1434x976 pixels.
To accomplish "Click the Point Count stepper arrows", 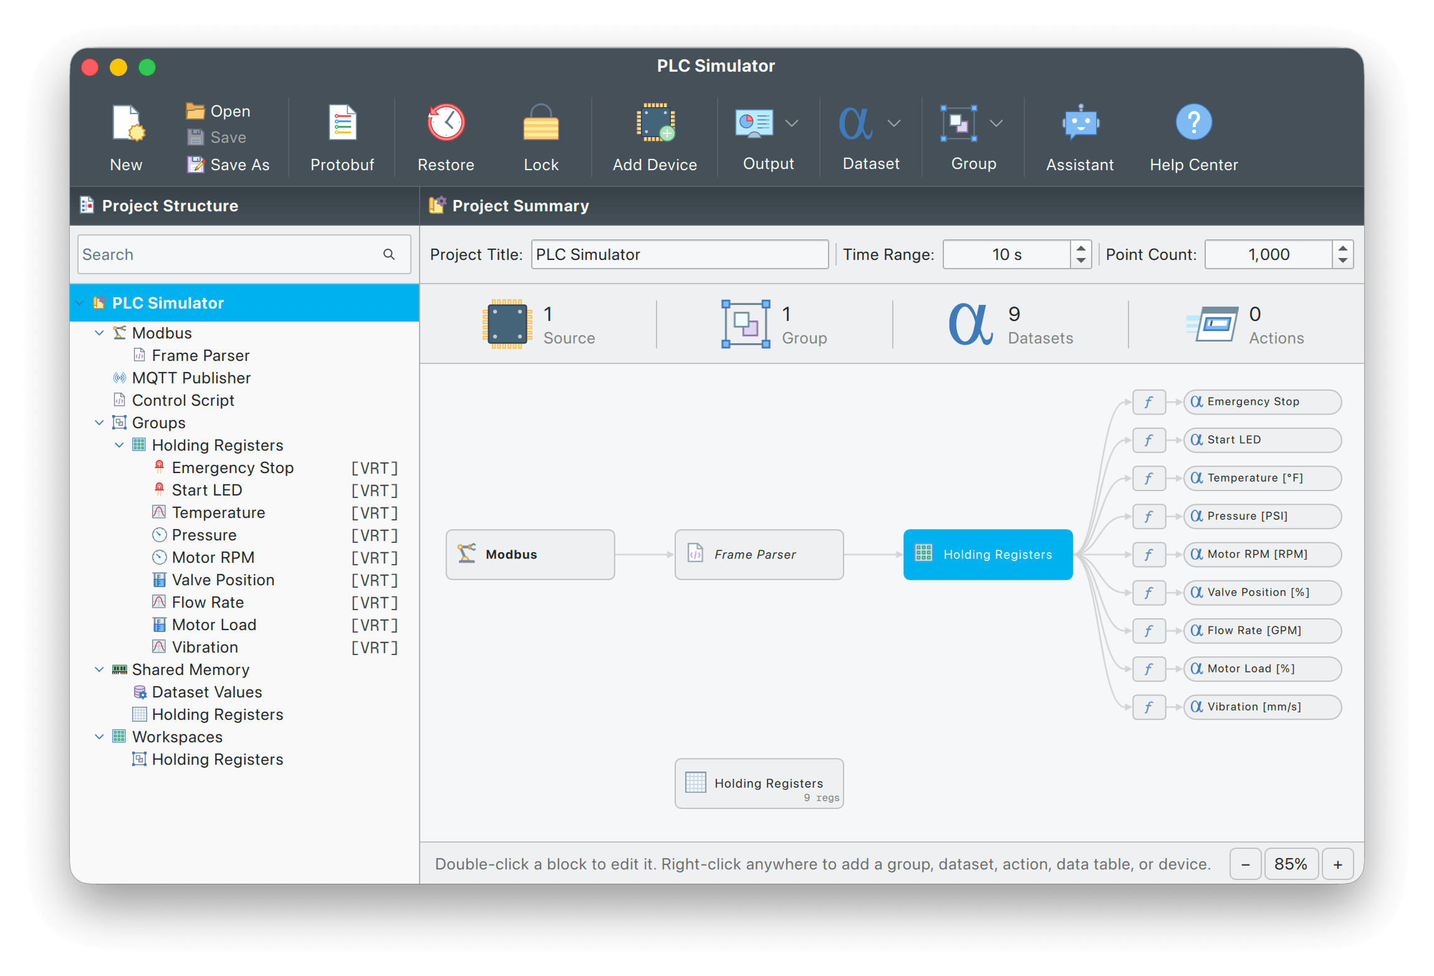I will (x=1343, y=254).
